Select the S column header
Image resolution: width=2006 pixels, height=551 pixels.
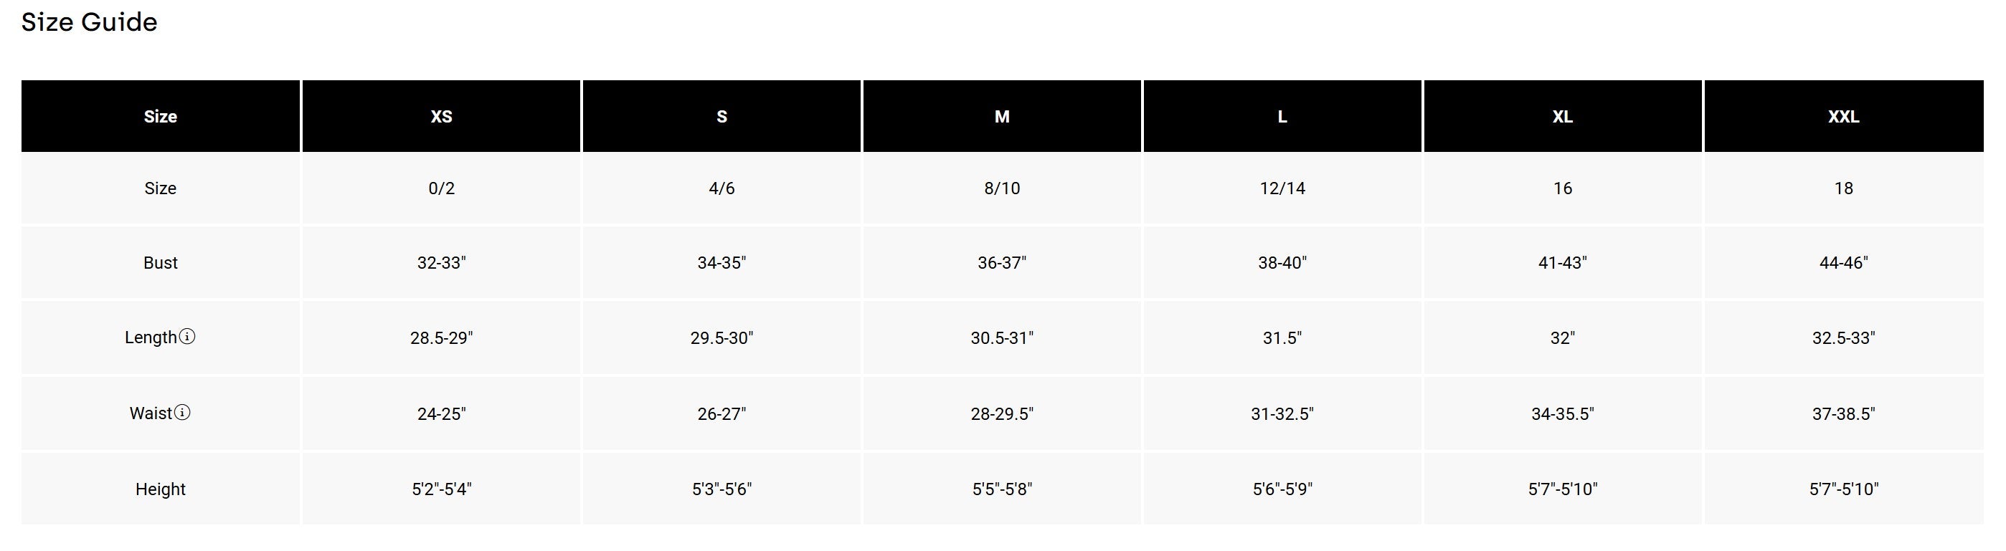click(722, 116)
